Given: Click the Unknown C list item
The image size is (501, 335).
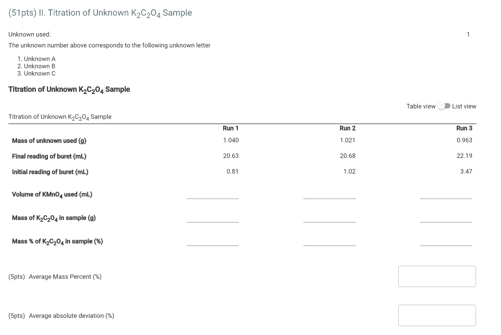Looking at the screenshot, I should tap(39, 73).
